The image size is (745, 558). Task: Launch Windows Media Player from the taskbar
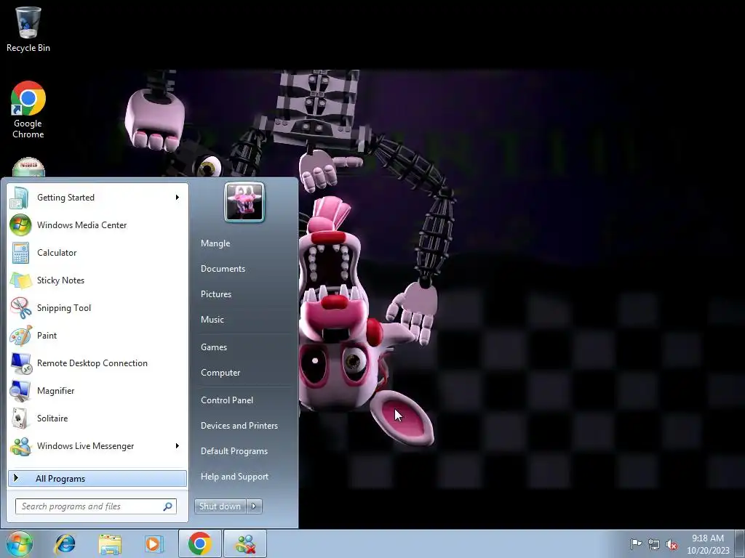pyautogui.click(x=154, y=543)
